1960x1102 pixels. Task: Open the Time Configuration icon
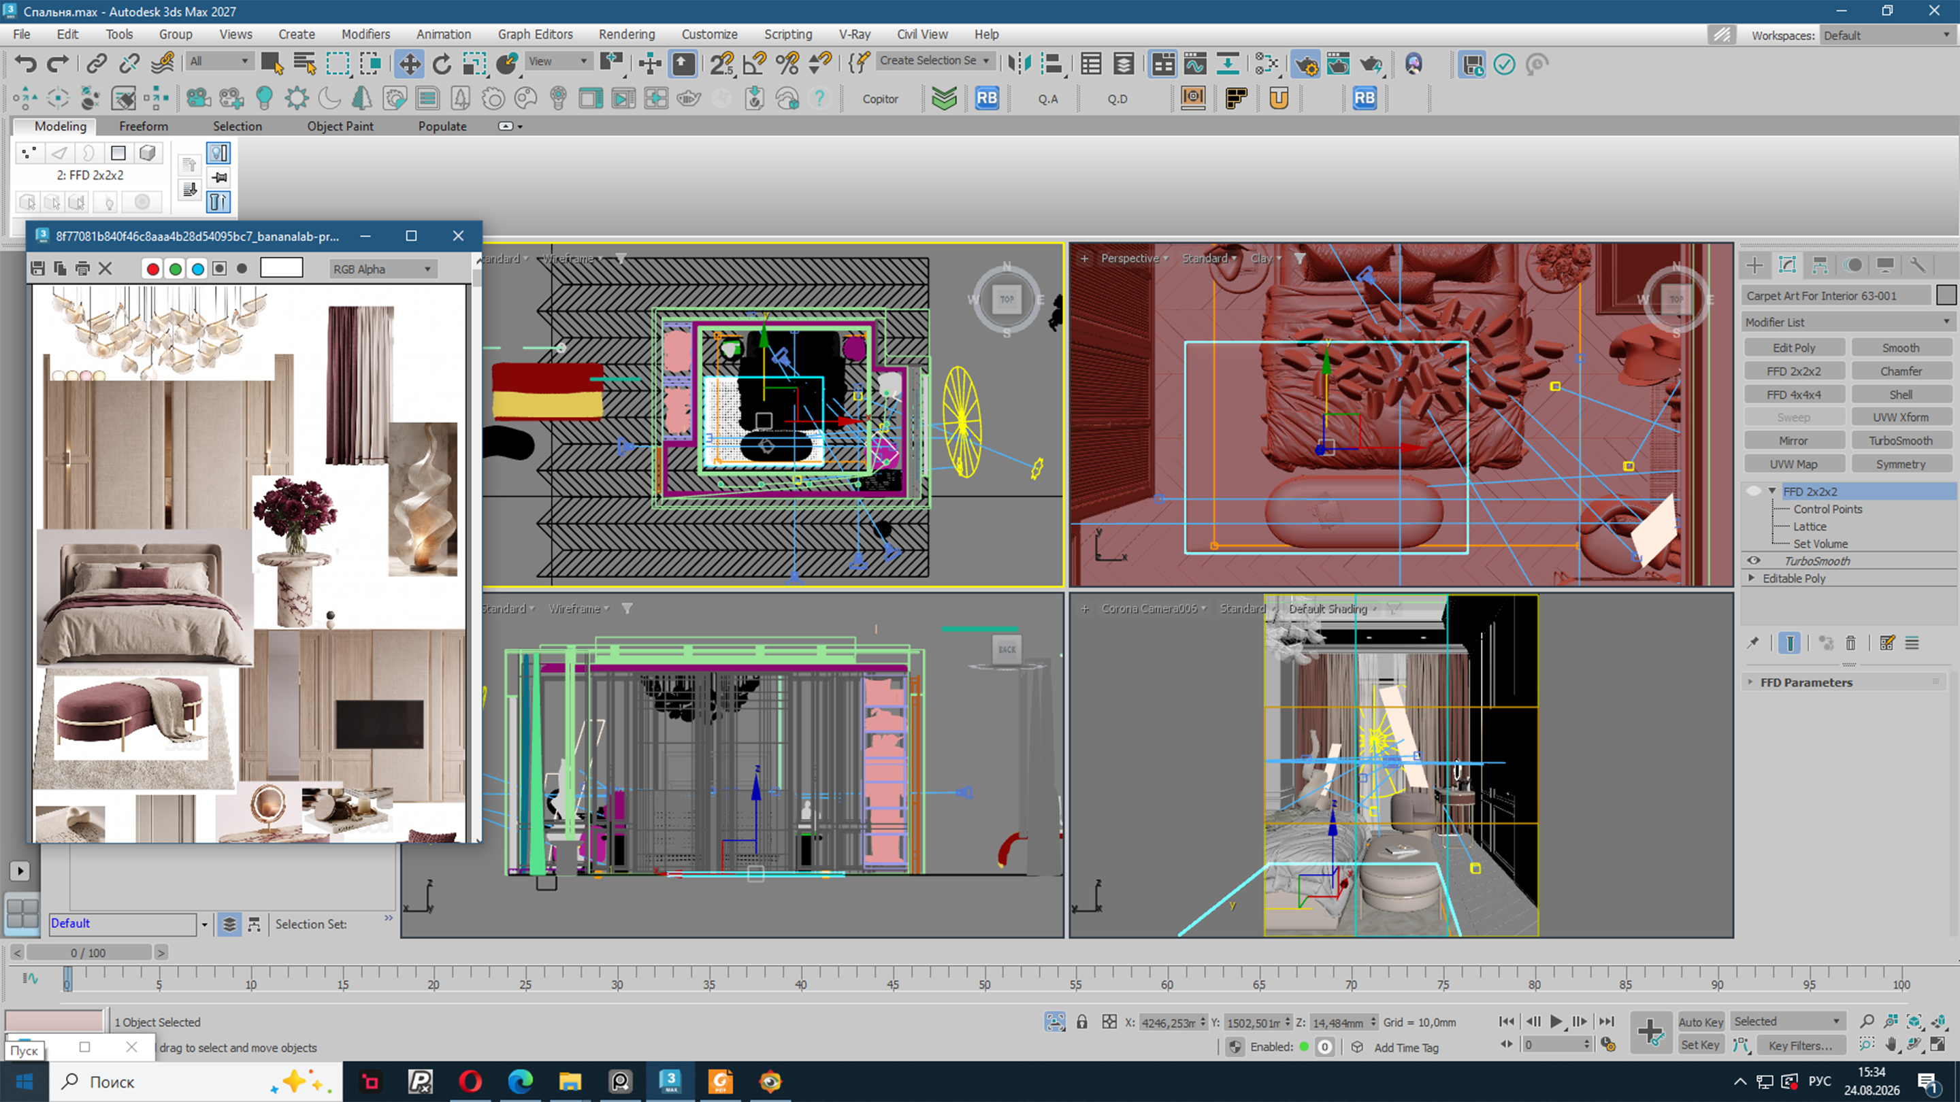click(1607, 1044)
